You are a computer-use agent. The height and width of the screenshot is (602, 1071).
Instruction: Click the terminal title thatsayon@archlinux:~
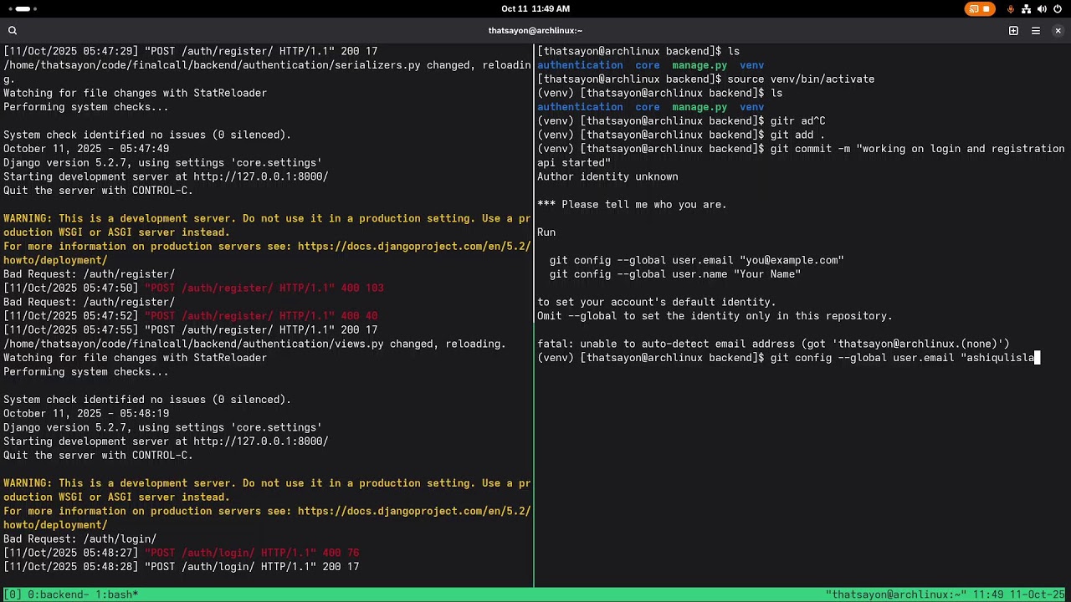point(535,31)
